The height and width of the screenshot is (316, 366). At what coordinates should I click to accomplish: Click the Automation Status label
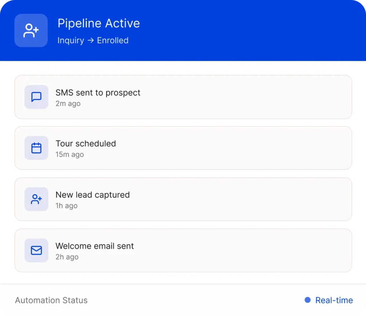click(x=51, y=300)
